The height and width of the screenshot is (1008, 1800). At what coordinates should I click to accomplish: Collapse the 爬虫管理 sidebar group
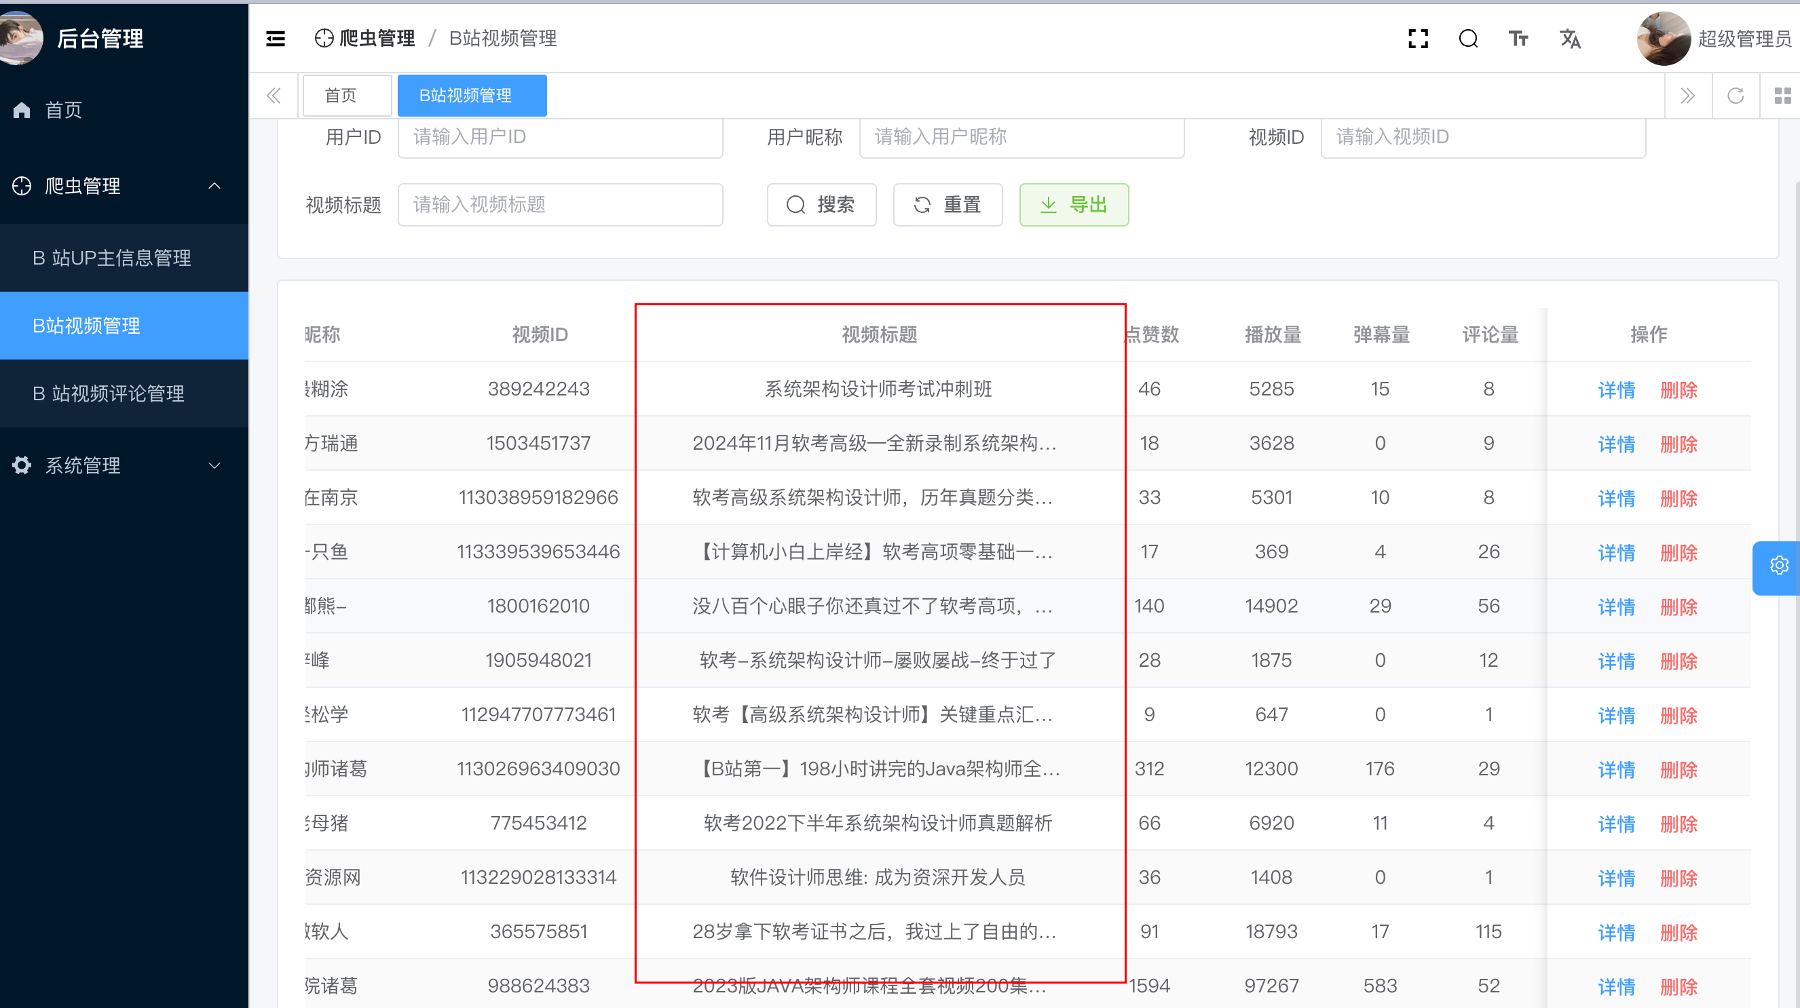pos(124,186)
